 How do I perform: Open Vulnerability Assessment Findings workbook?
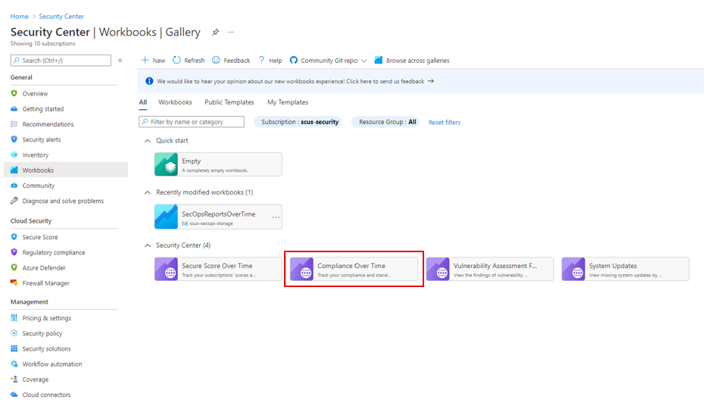[490, 269]
